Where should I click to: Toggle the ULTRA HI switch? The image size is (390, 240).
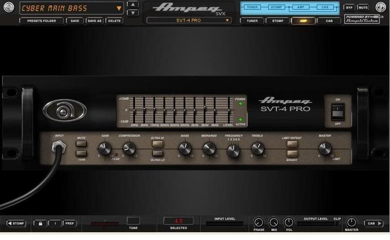pyautogui.click(x=157, y=144)
